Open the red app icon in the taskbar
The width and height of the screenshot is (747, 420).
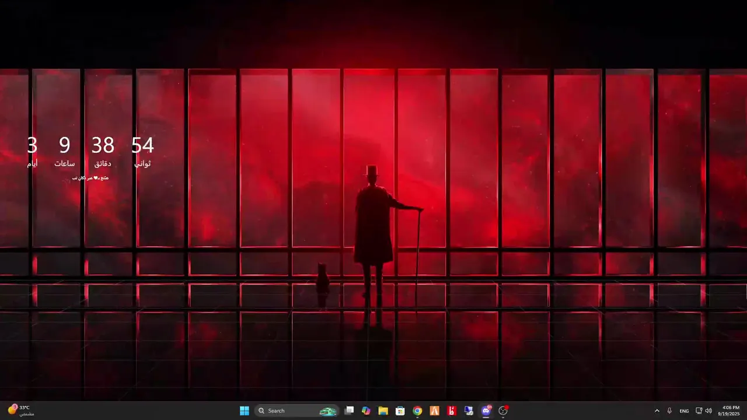pos(451,411)
